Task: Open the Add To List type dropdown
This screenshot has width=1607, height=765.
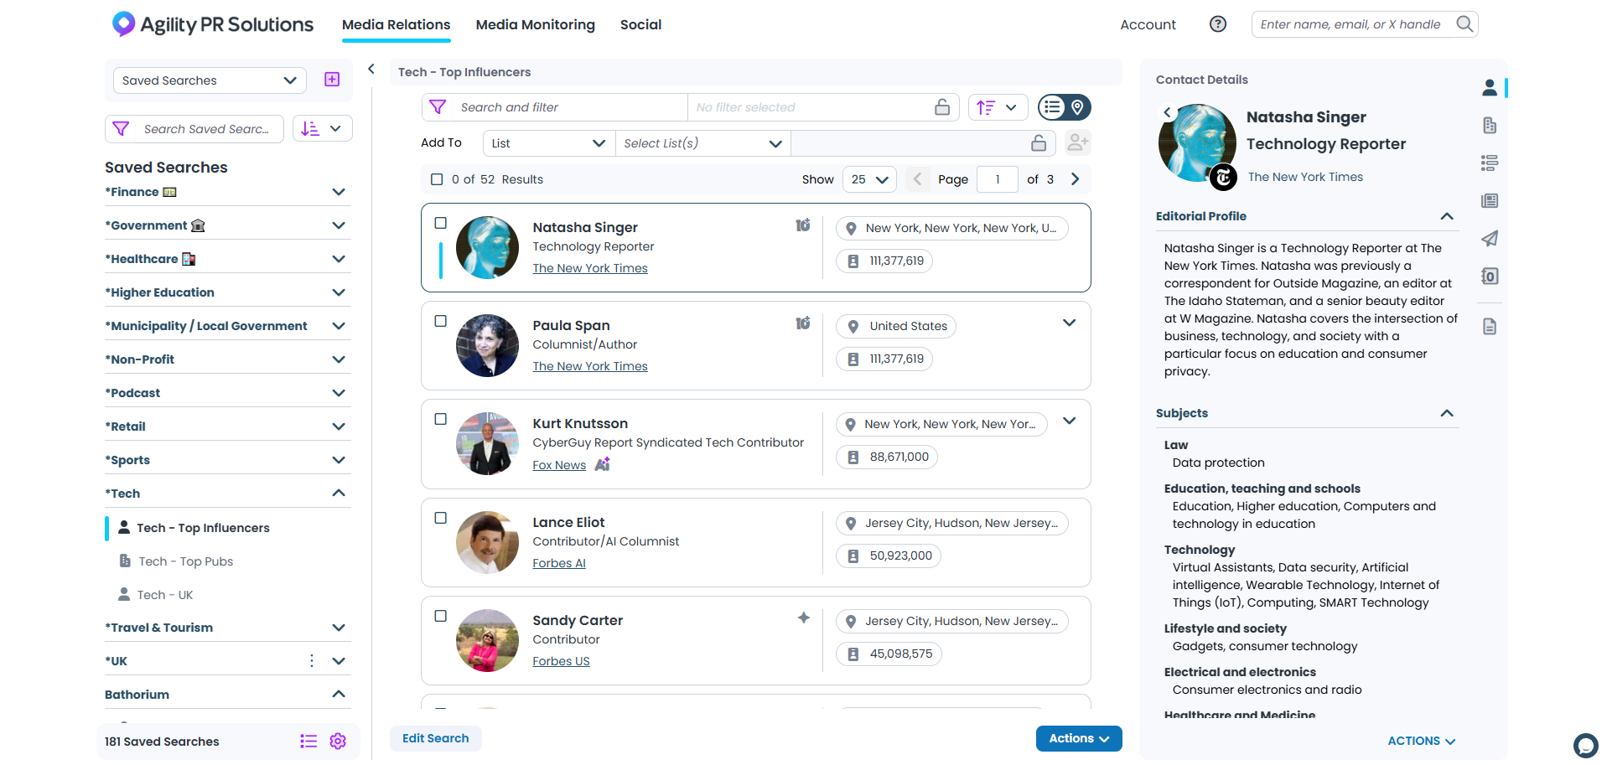Action: (x=549, y=143)
